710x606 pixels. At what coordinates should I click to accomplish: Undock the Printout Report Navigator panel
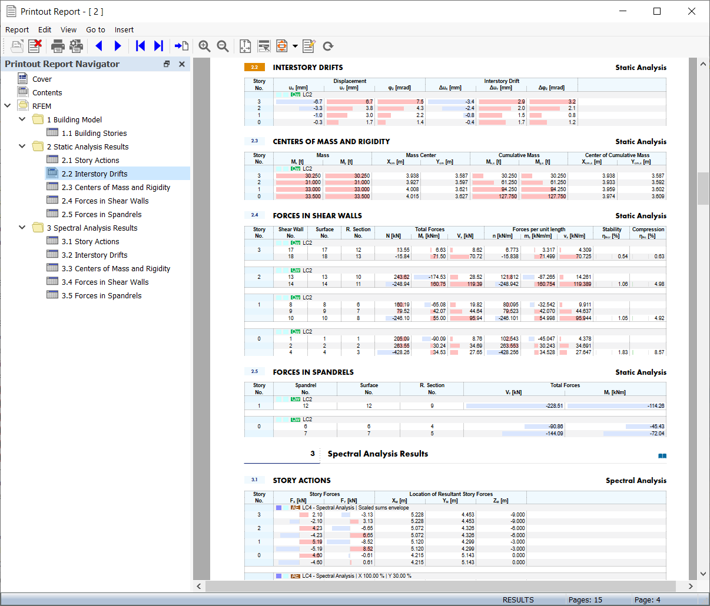[167, 64]
